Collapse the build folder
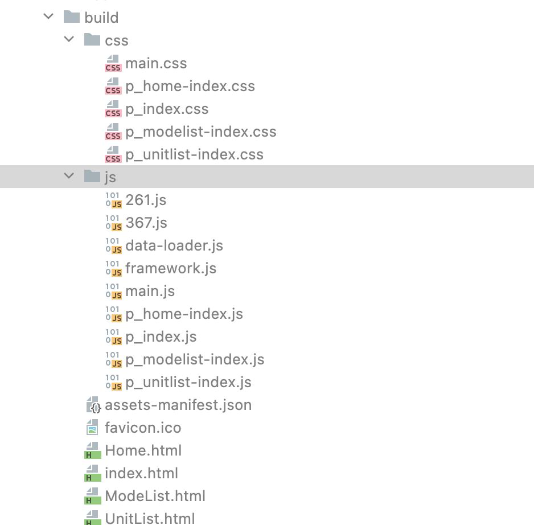 [x=48, y=17]
